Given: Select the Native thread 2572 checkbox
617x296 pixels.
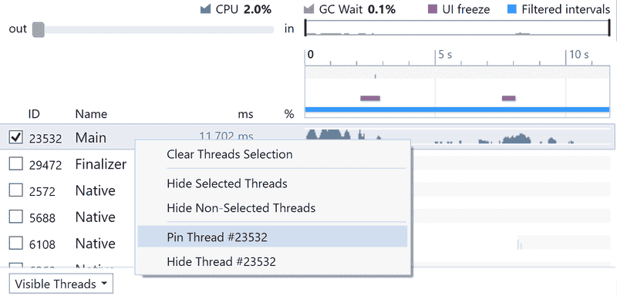Looking at the screenshot, I should [x=15, y=190].
